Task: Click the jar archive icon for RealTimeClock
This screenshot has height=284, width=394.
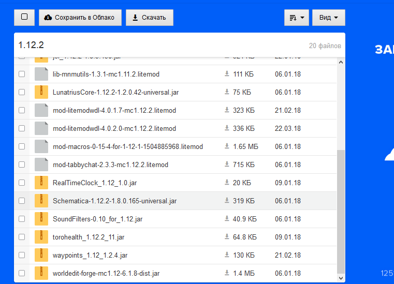Action: (x=41, y=183)
